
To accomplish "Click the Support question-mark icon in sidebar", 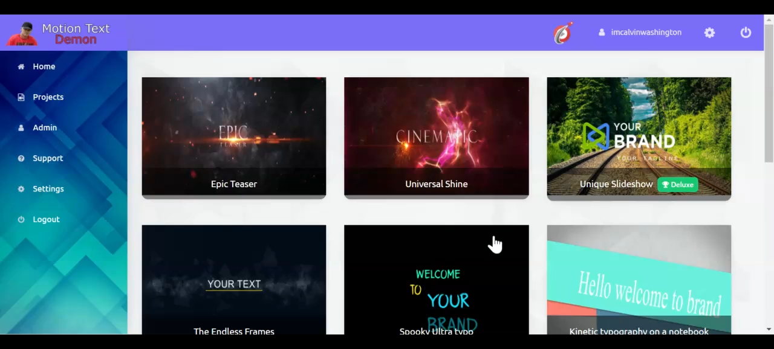I will [21, 158].
